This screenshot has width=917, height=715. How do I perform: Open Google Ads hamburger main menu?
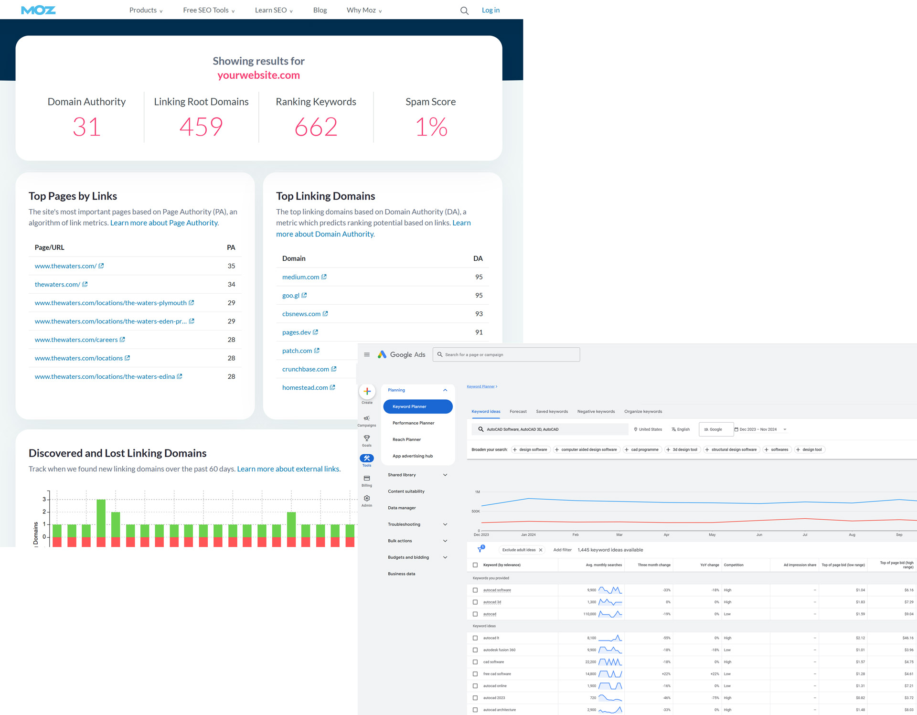point(367,354)
